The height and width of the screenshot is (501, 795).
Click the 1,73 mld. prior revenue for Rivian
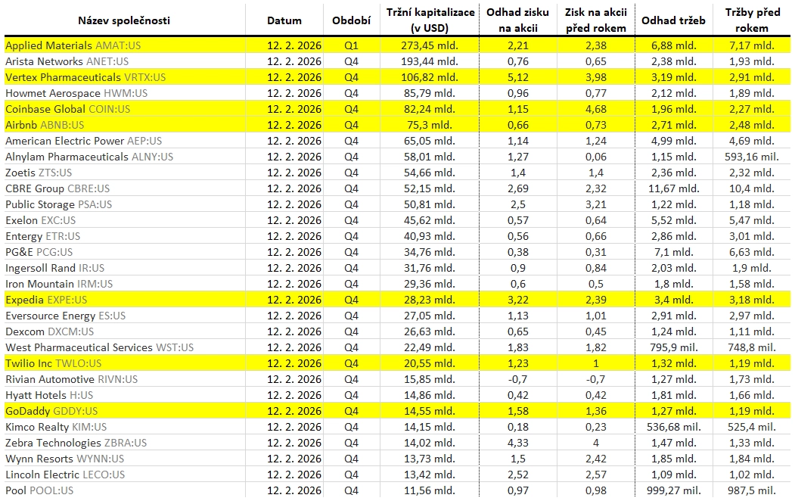(x=752, y=379)
